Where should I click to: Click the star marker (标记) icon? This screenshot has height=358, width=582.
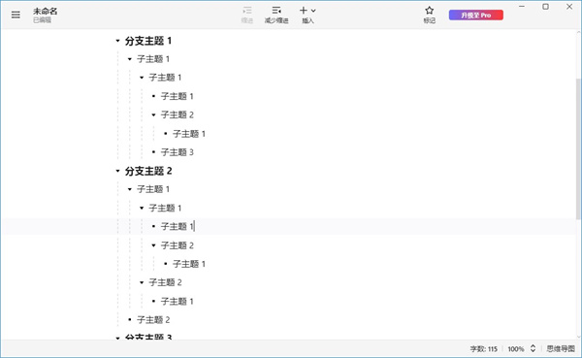(429, 11)
